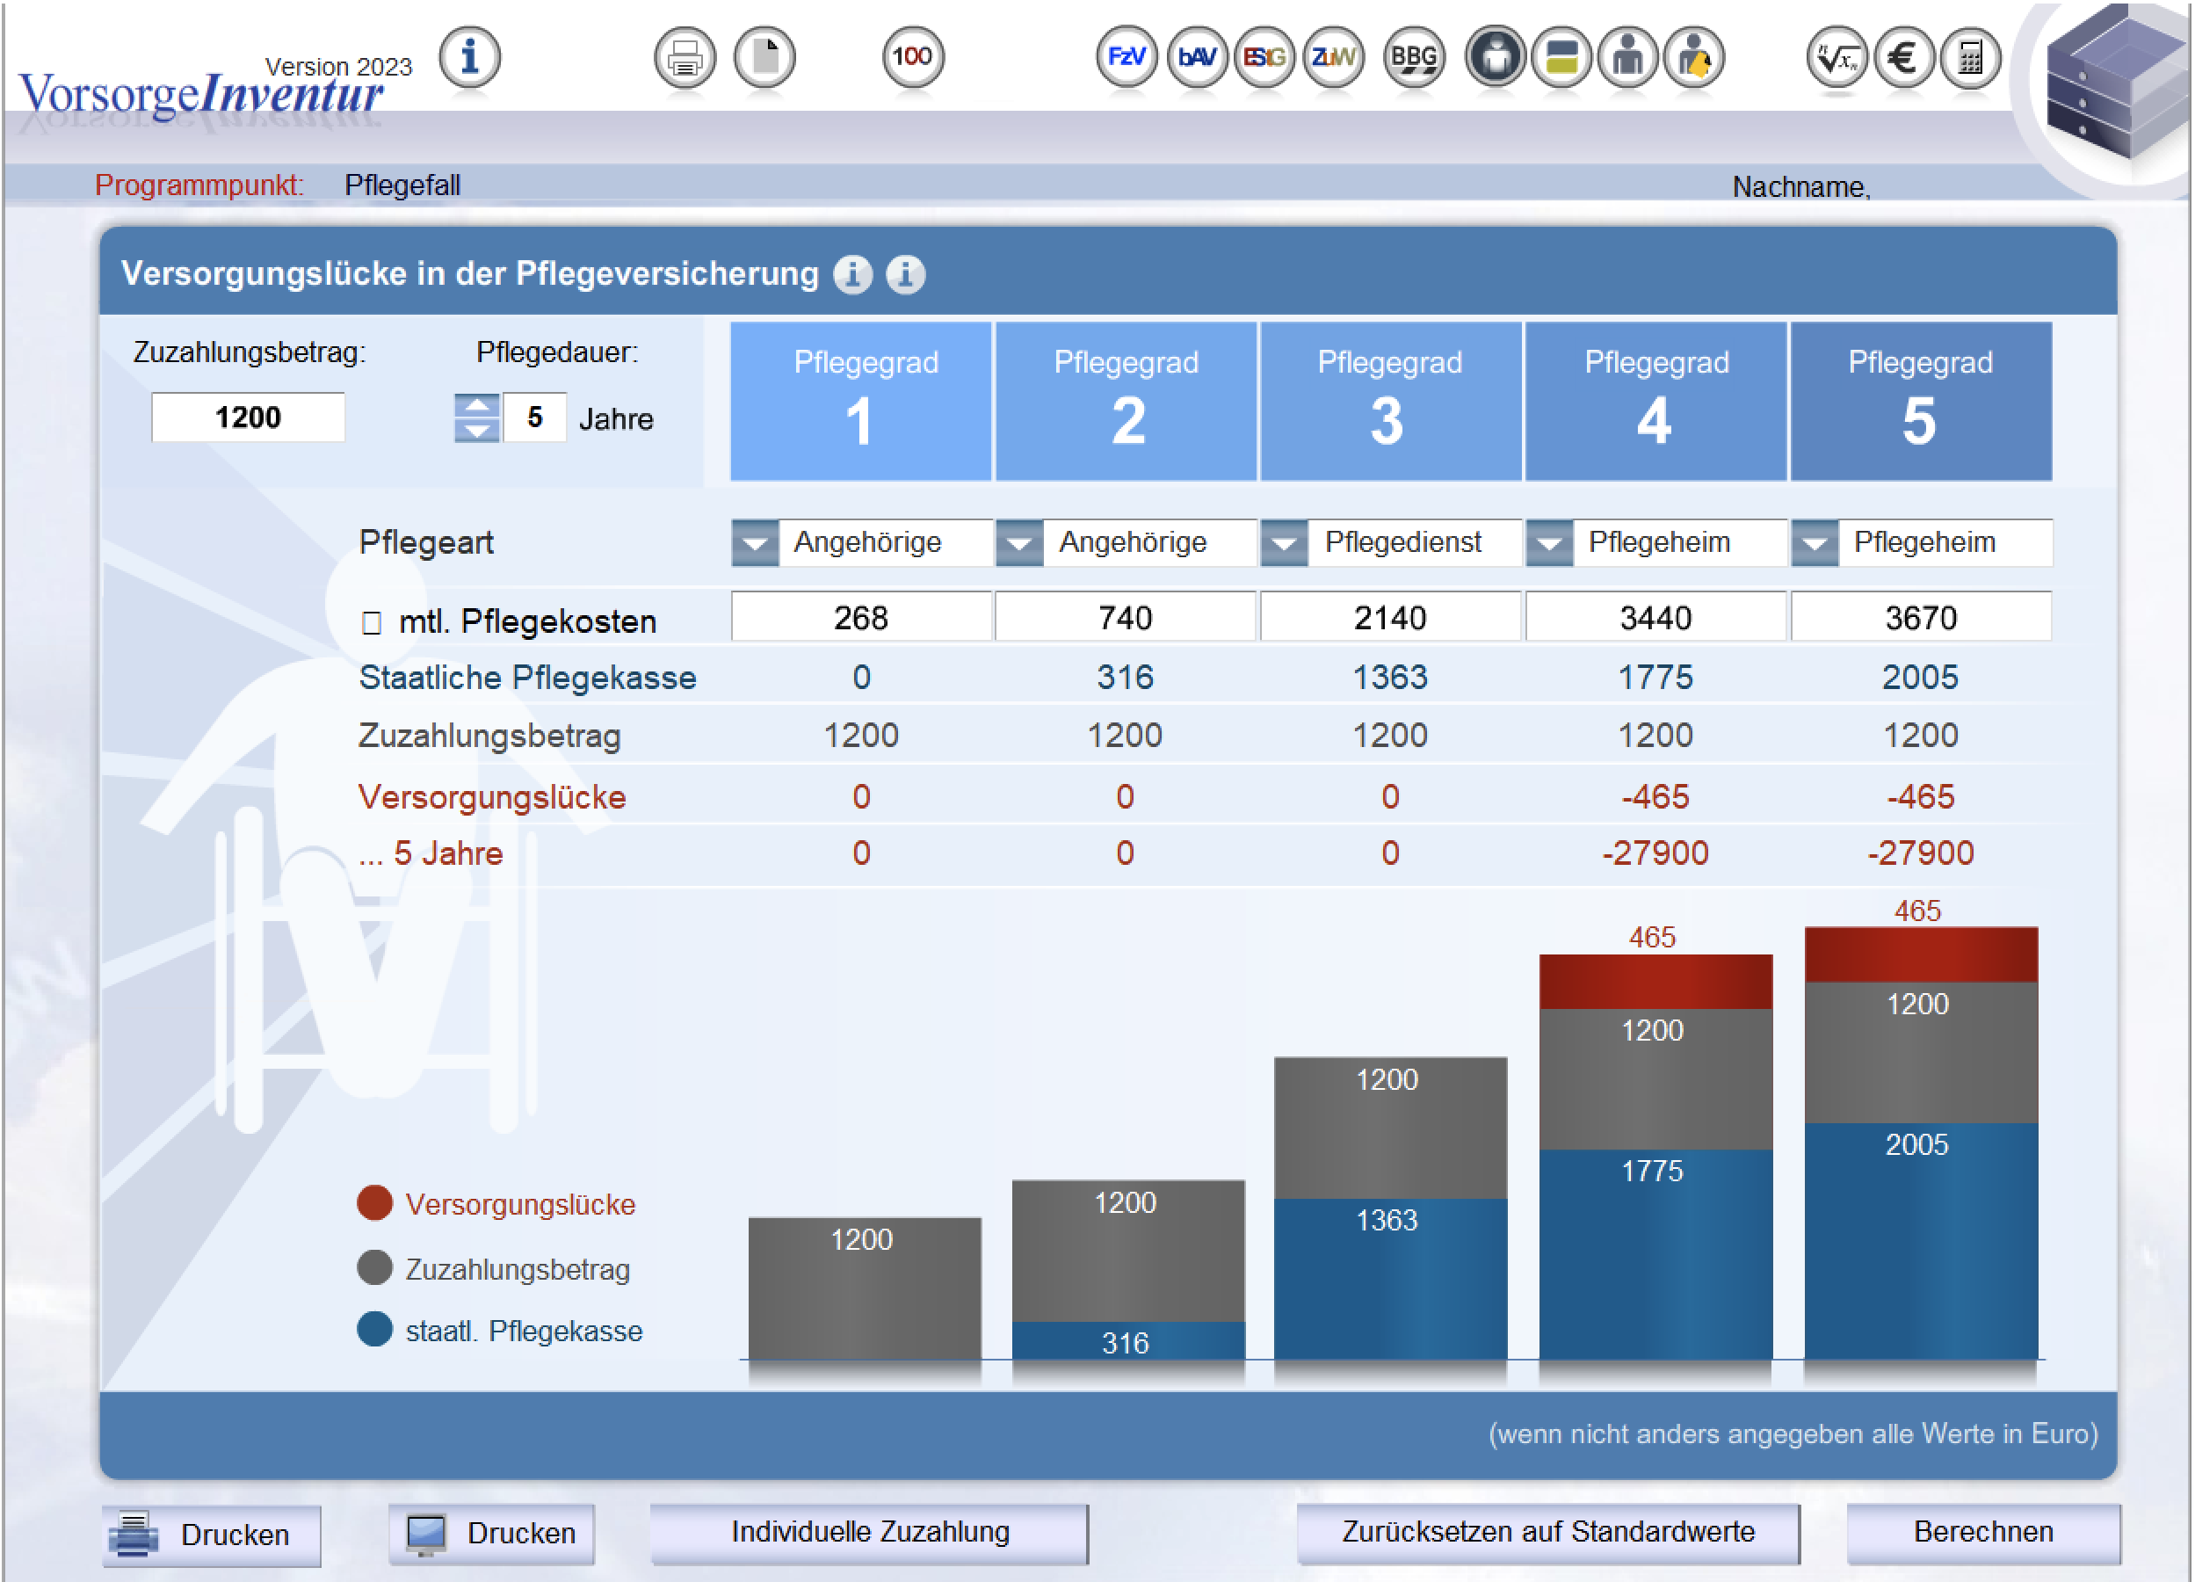This screenshot has width=2195, height=1582.
Task: Toggle the mtl. Pflegekosten checkbox
Action: (372, 622)
